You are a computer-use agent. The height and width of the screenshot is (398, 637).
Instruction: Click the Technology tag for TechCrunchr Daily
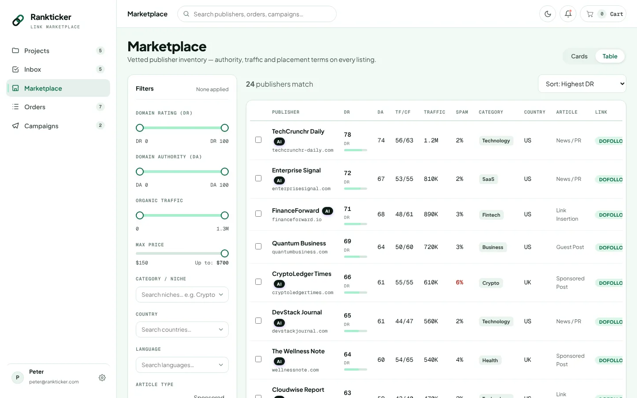coord(496,141)
